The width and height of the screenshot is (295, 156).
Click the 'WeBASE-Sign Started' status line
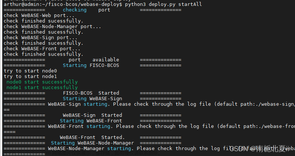click(93, 115)
